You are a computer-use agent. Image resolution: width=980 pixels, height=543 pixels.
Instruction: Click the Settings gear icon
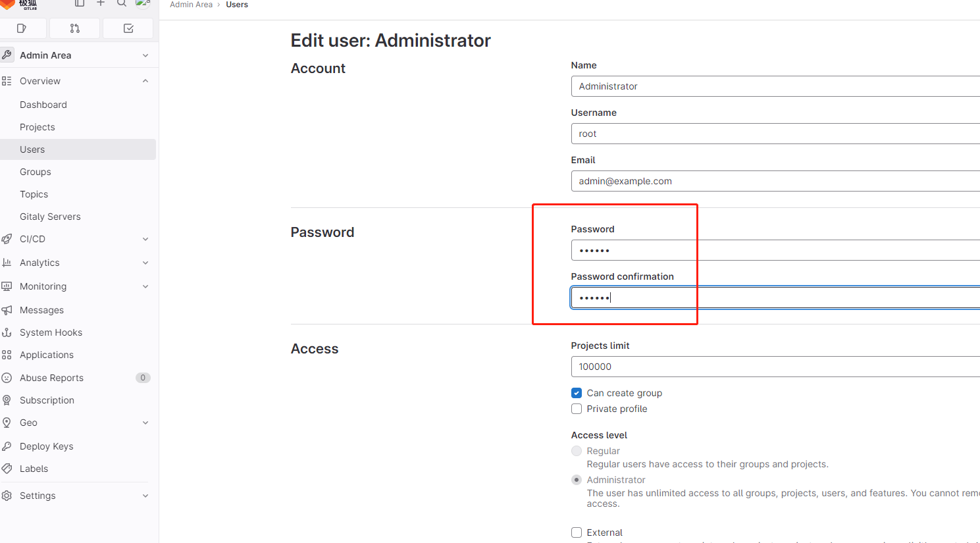(x=7, y=496)
